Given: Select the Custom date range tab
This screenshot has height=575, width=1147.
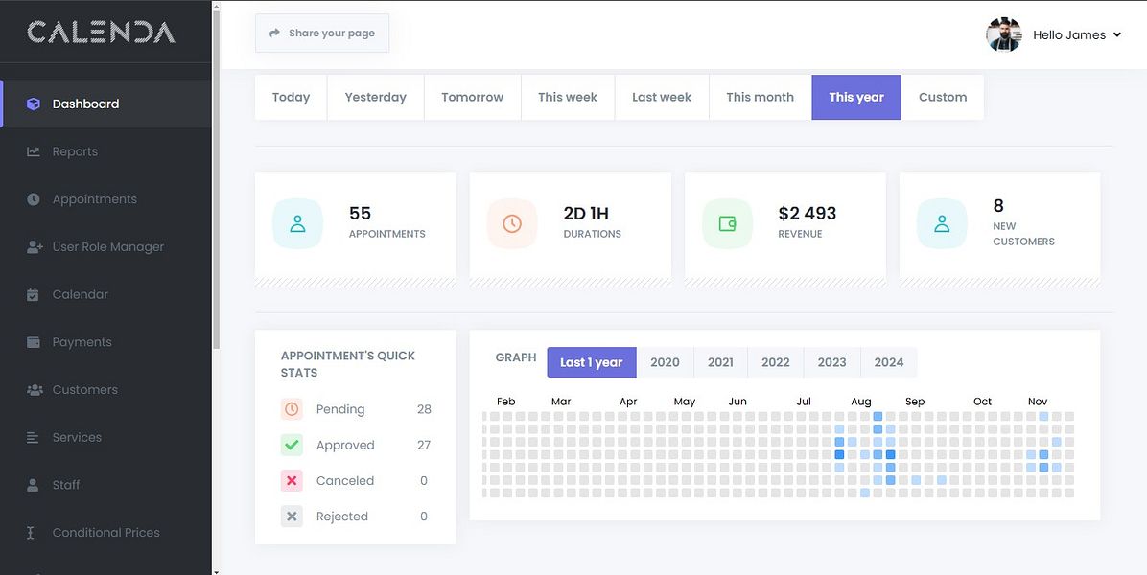Looking at the screenshot, I should point(943,98).
